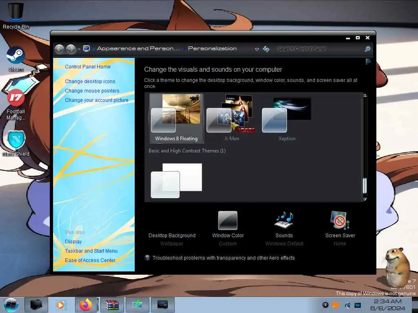Click the search magnifier icon
This screenshot has width=418, height=313.
tap(367, 49)
